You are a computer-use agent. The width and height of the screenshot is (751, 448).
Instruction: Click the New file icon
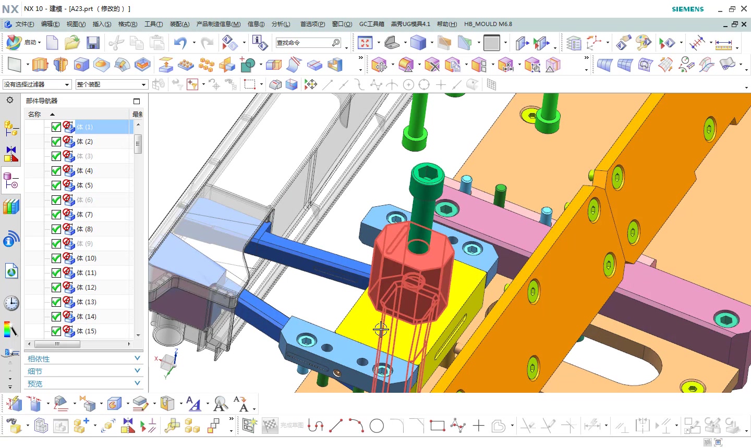(x=52, y=43)
